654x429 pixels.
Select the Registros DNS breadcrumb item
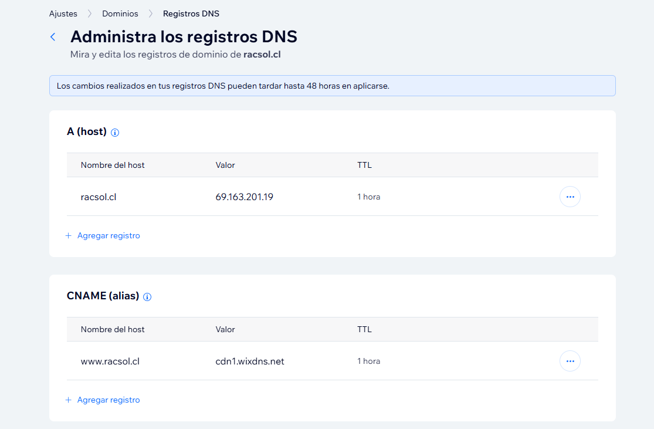tap(191, 13)
